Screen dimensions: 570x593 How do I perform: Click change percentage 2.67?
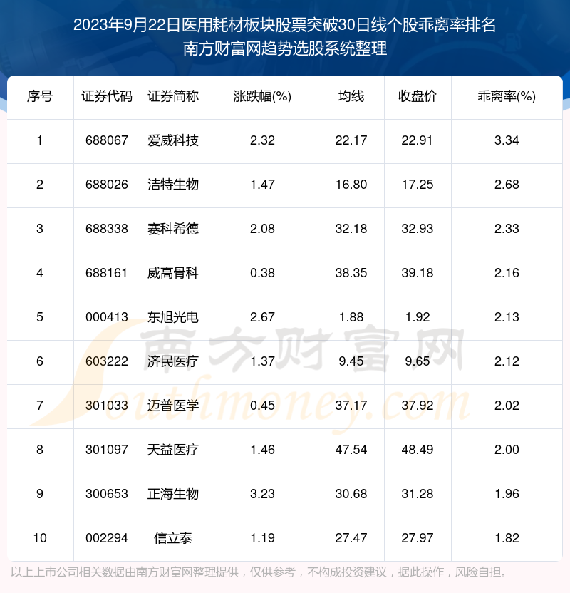[x=262, y=317]
